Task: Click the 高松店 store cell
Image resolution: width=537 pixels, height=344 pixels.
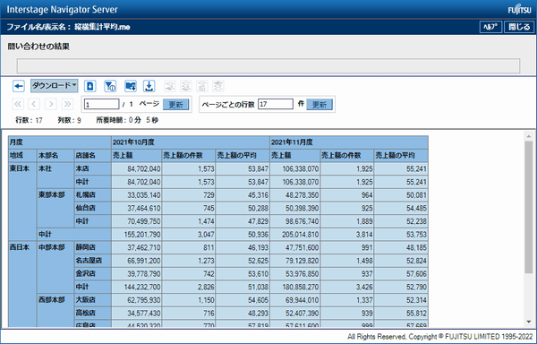Action: pos(92,314)
